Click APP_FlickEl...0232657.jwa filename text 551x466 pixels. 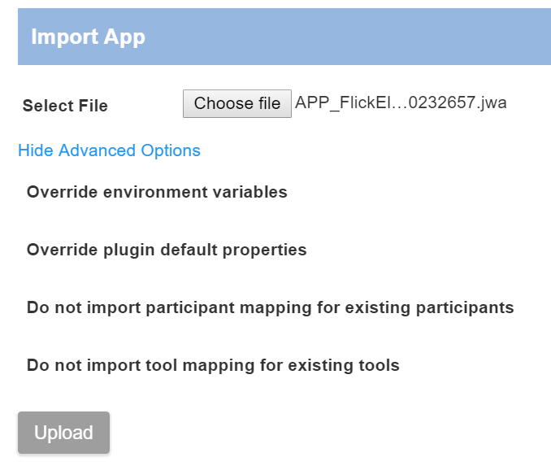[401, 103]
